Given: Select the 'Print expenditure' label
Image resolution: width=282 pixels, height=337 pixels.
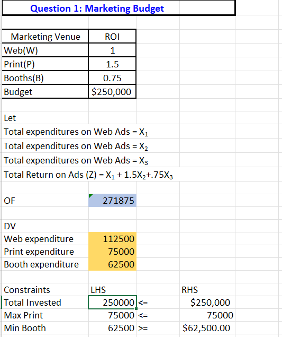Looking at the screenshot, I should (x=45, y=252).
